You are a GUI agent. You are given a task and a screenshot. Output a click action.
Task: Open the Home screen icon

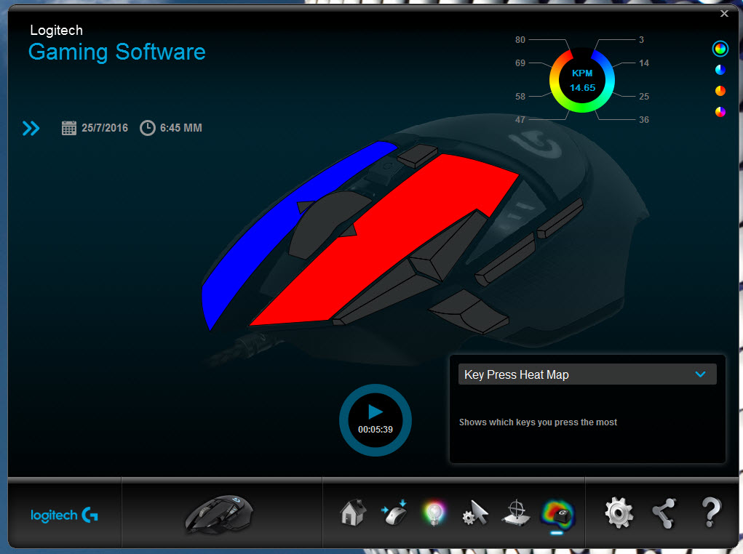click(353, 513)
